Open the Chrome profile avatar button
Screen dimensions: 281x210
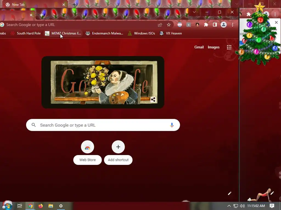point(224,25)
